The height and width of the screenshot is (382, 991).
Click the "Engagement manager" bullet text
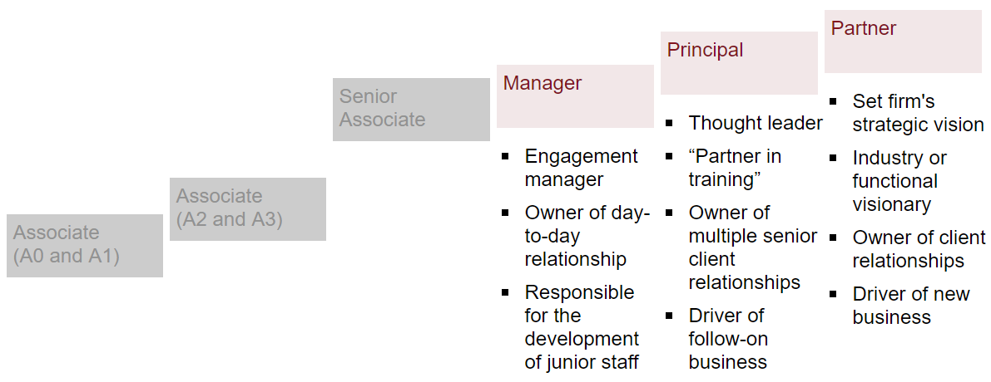click(x=581, y=168)
